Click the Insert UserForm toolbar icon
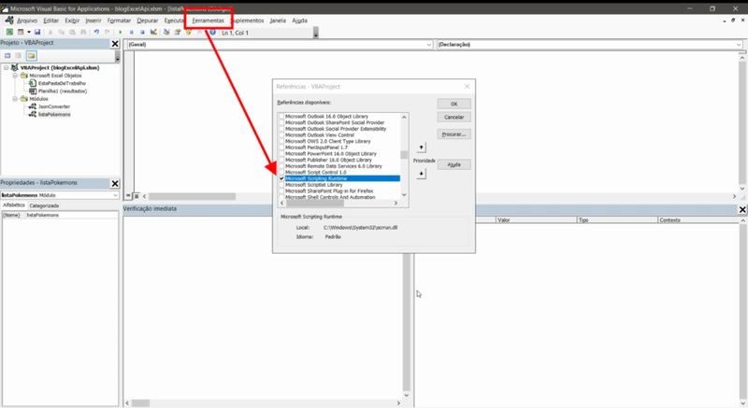Image resolution: width=748 pixels, height=408 pixels. click(21, 32)
